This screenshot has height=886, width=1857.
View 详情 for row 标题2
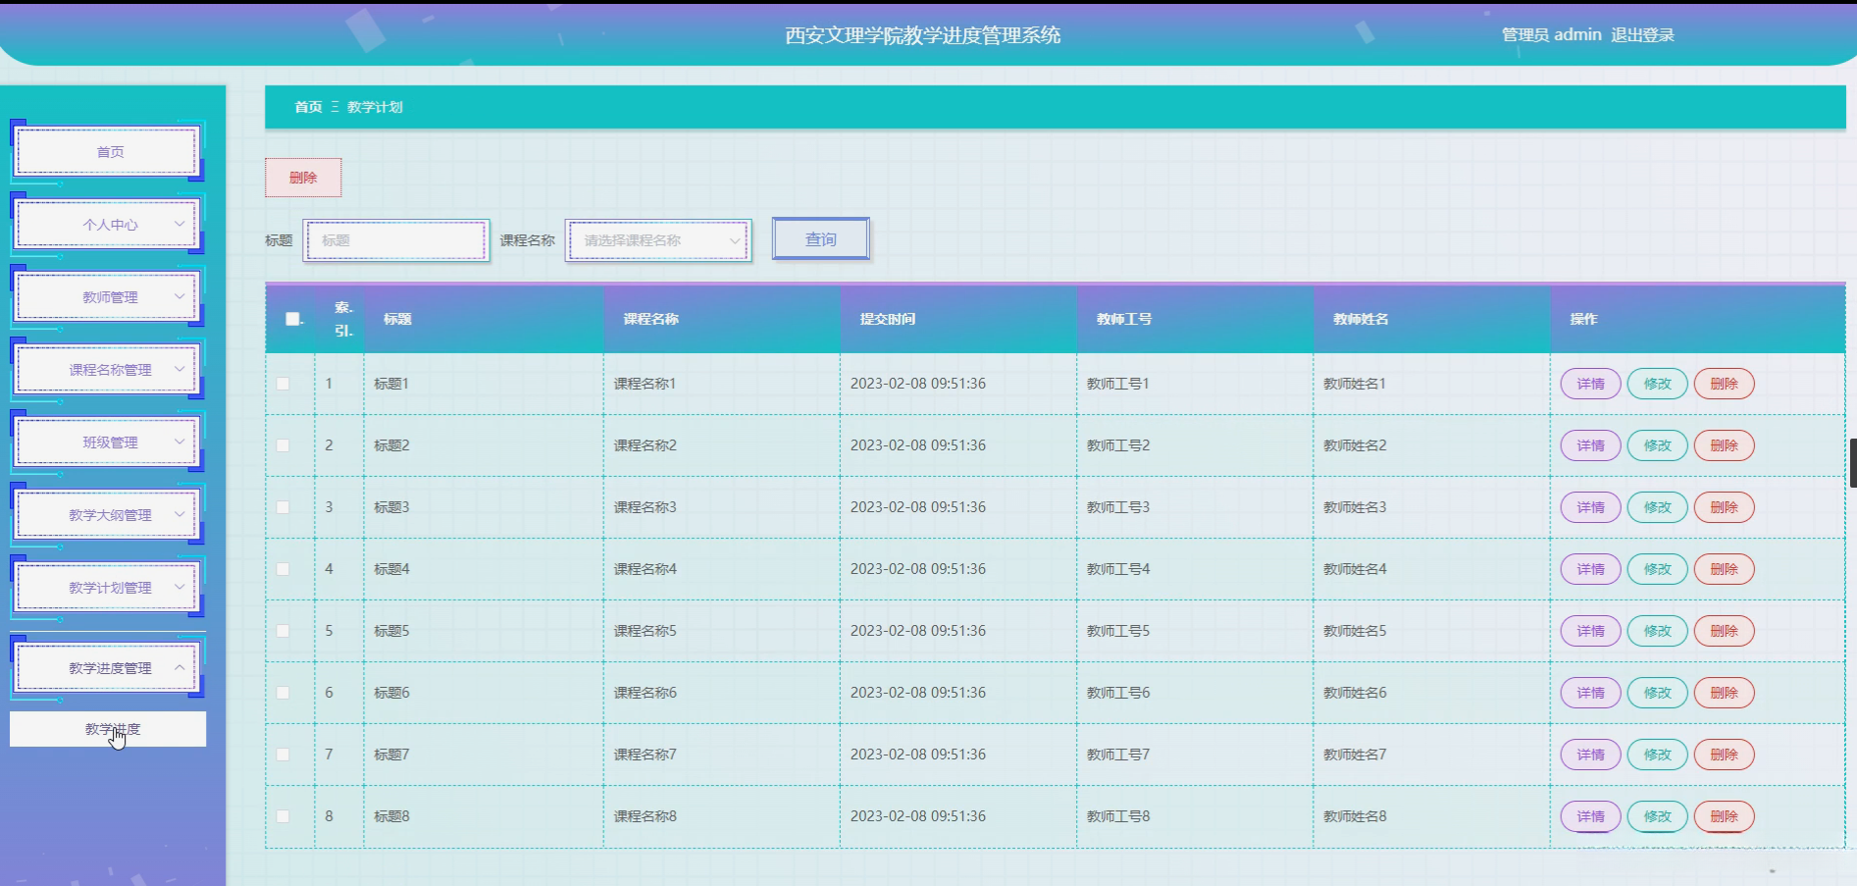click(x=1590, y=445)
